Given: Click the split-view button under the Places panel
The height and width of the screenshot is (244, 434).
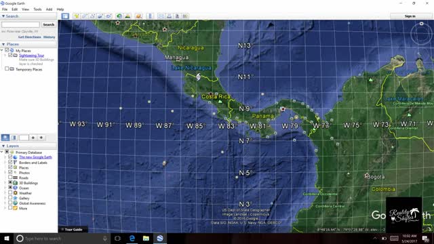Looking at the screenshot, I should (x=14, y=138).
